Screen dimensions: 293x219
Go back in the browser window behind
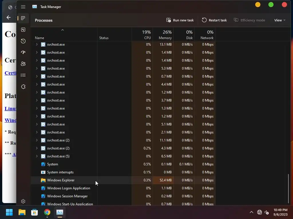click(x=9, y=17)
